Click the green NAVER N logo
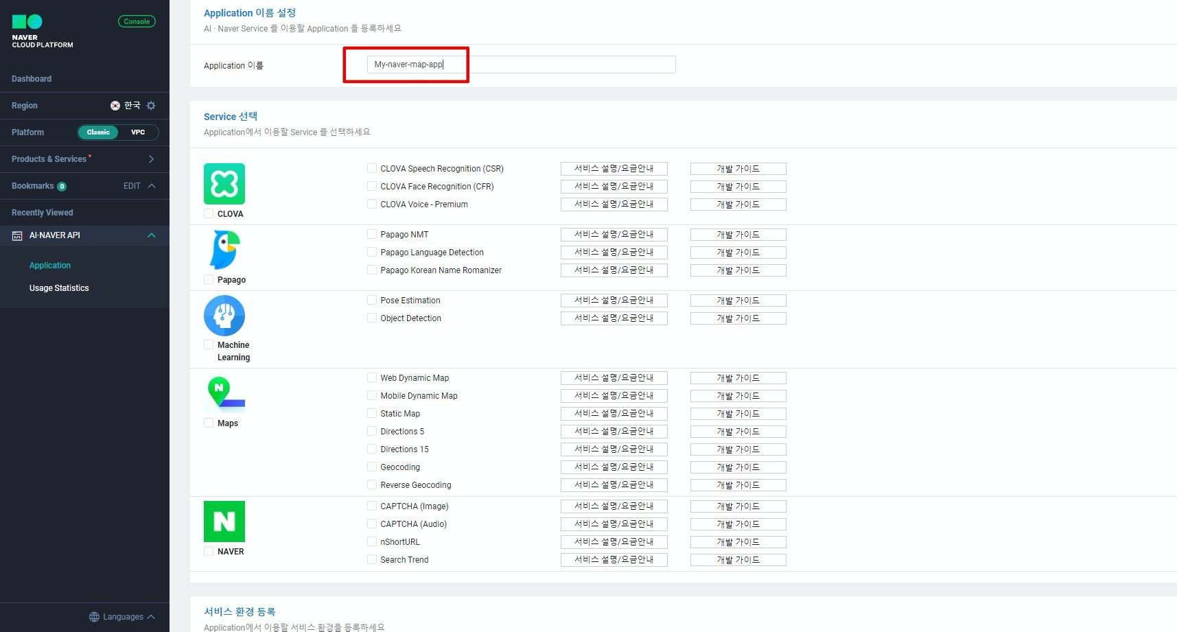The height and width of the screenshot is (632, 1177). click(x=224, y=522)
